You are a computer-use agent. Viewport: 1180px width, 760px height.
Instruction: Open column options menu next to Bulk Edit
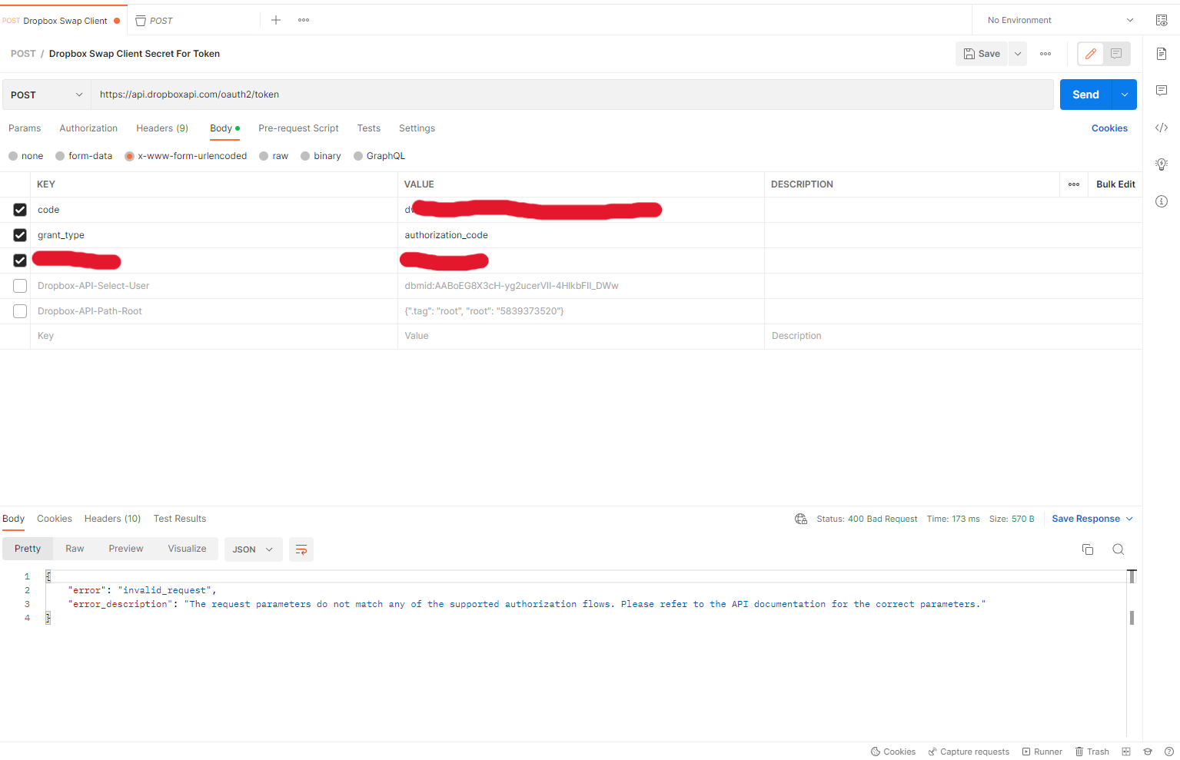(x=1074, y=184)
